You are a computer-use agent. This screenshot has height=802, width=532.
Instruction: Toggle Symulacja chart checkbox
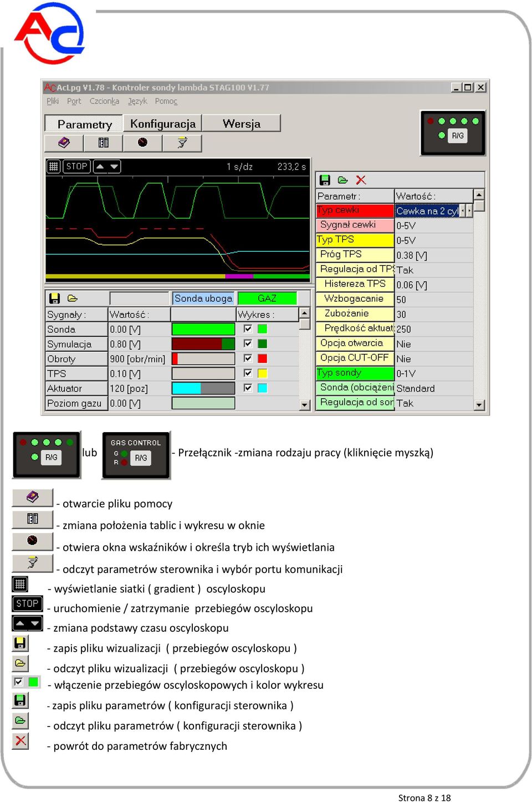pos(248,344)
